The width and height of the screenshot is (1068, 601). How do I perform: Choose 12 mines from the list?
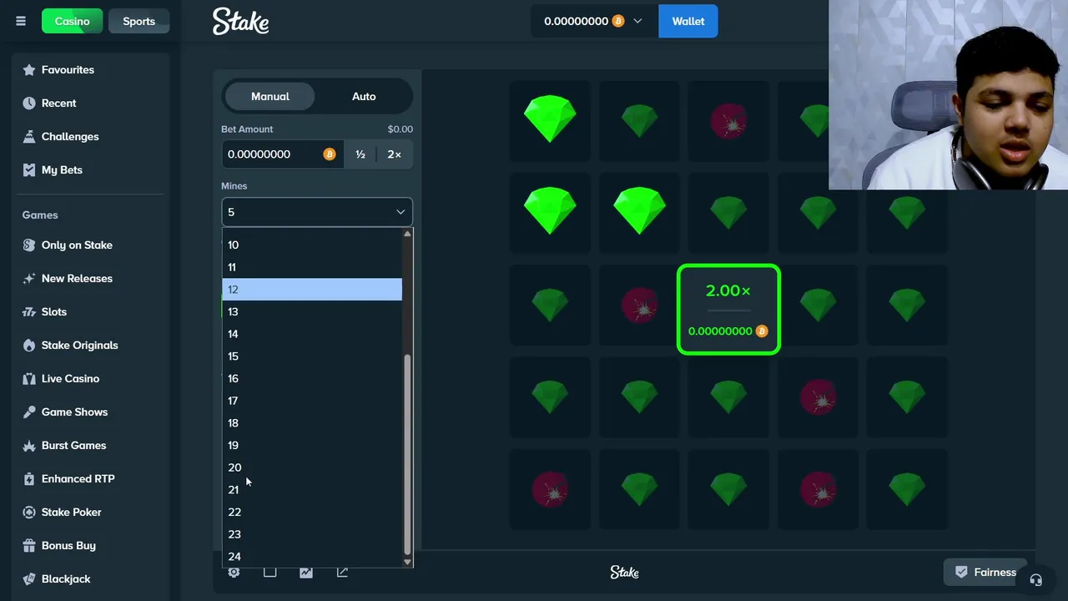pyautogui.click(x=312, y=290)
